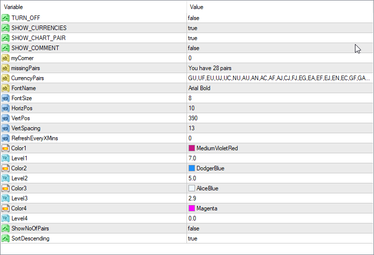Click the color icon next to Color1
374x255 pixels.
tap(6, 148)
